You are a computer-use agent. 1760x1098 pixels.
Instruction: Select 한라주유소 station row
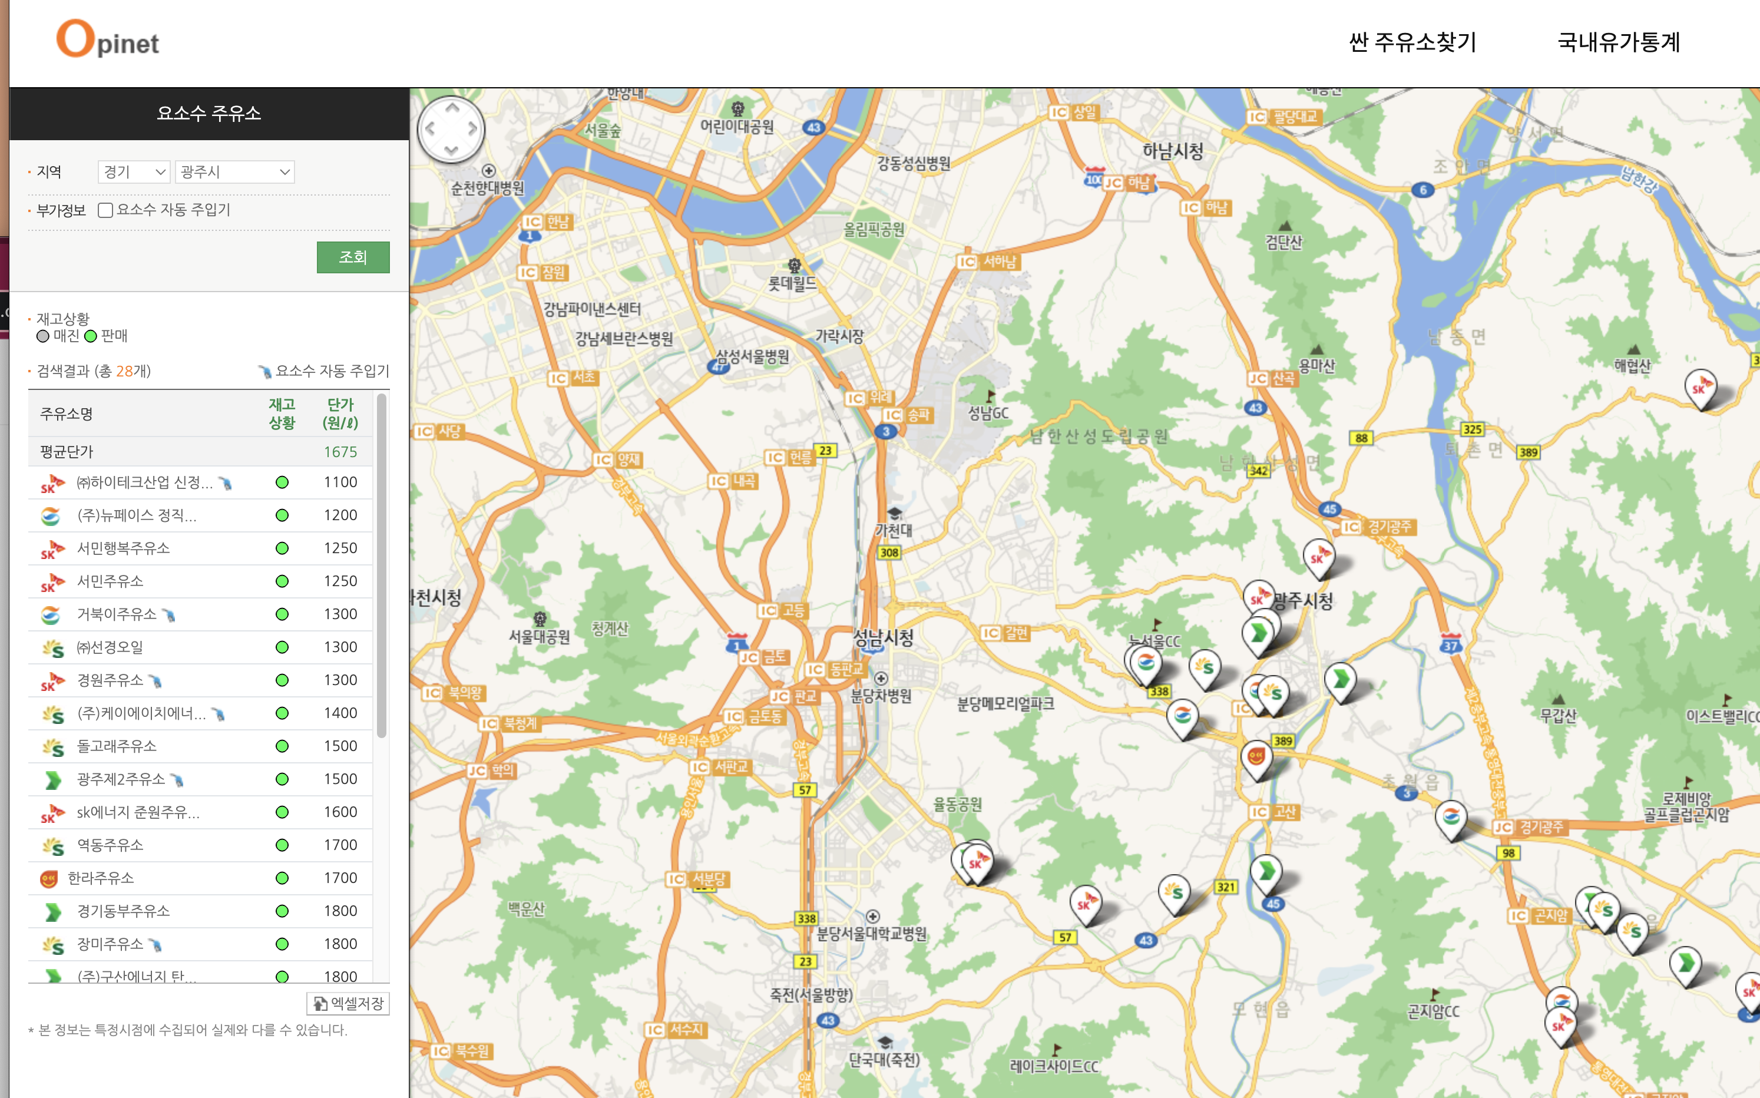click(x=101, y=878)
